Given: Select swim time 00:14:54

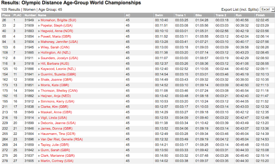Looking at the screenshot, I should [x=162, y=75].
